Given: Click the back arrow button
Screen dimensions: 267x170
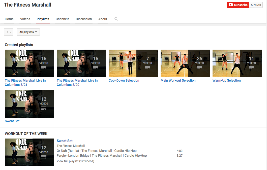Looking at the screenshot, I should click(x=9, y=32).
